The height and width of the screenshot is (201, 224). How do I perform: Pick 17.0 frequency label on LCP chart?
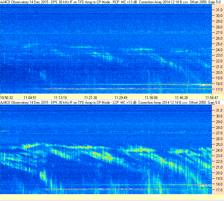pyautogui.click(x=219, y=190)
